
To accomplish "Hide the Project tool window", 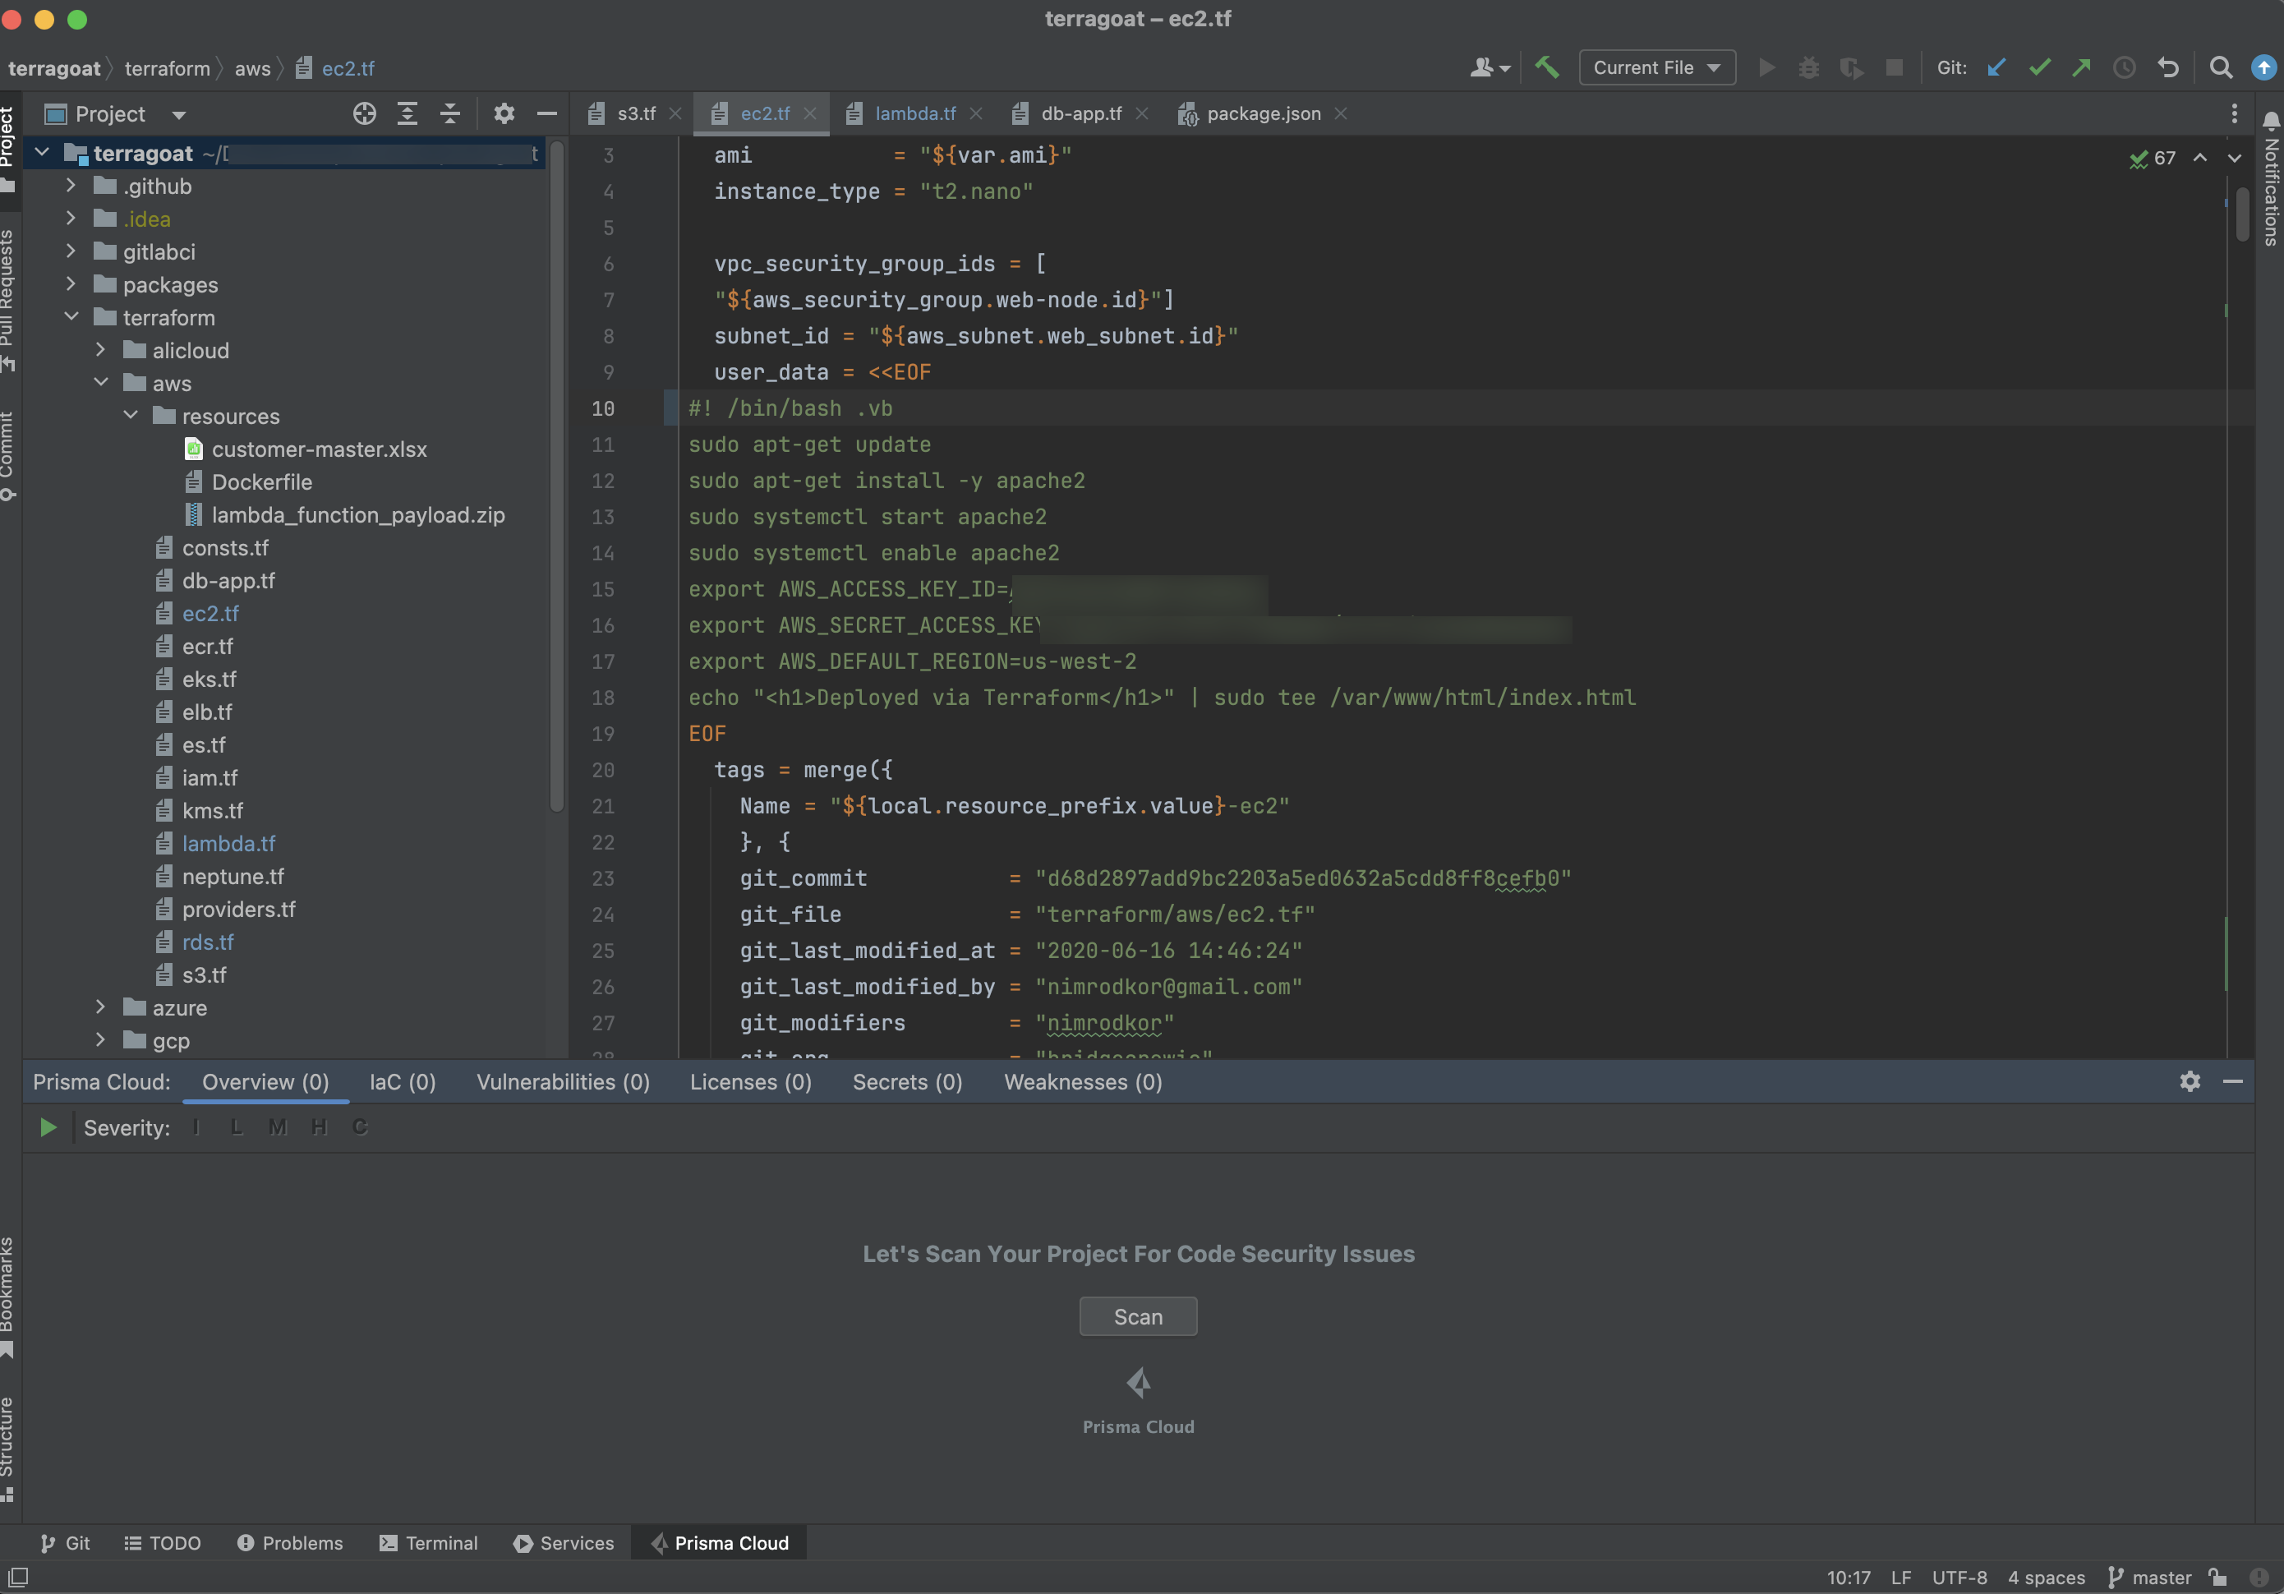I will 546,113.
